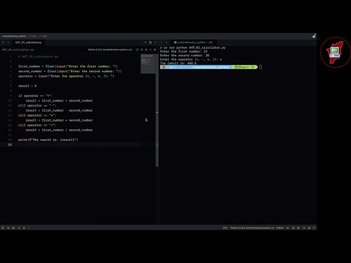The height and width of the screenshot is (263, 351).
Task: Split the editor pane with split icon
Action: [150, 42]
